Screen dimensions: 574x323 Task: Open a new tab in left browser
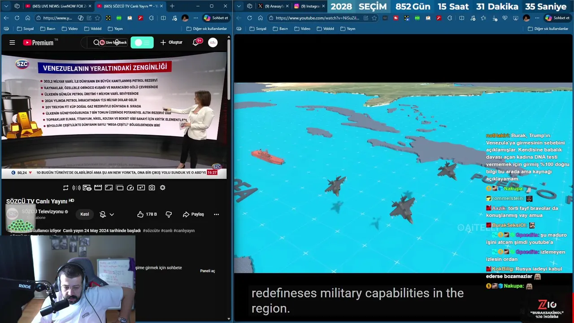(172, 6)
